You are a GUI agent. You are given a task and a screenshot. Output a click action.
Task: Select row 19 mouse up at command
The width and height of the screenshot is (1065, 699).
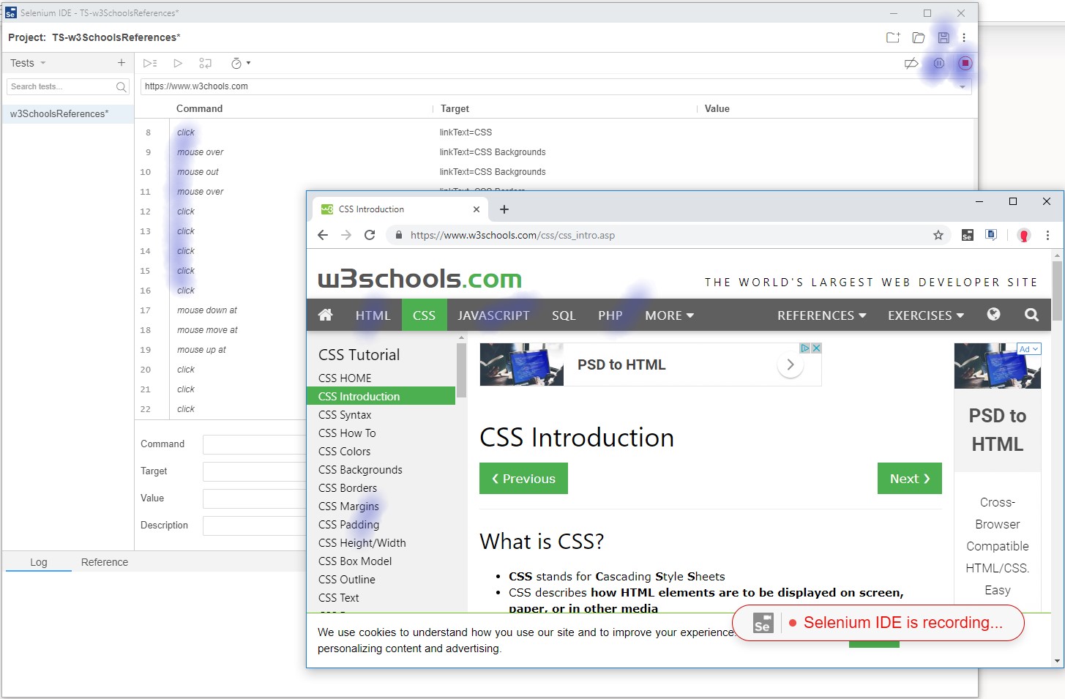pyautogui.click(x=220, y=350)
